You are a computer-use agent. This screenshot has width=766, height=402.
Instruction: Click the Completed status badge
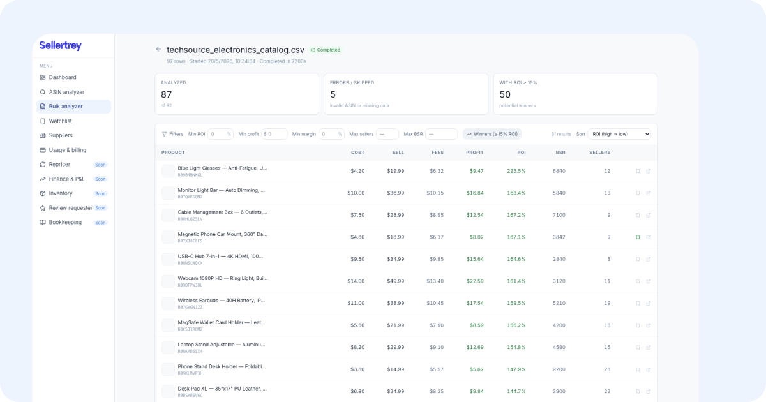[326, 50]
